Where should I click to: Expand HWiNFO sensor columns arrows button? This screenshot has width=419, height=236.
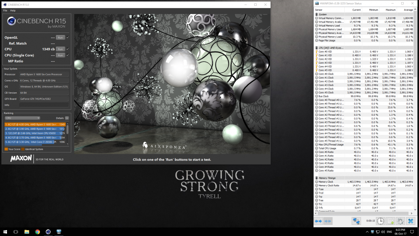coord(318,221)
